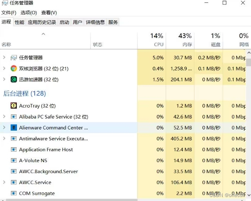This screenshot has height=201, width=251.
Task: Click the 106.4 MB memory value
Action: click(181, 182)
